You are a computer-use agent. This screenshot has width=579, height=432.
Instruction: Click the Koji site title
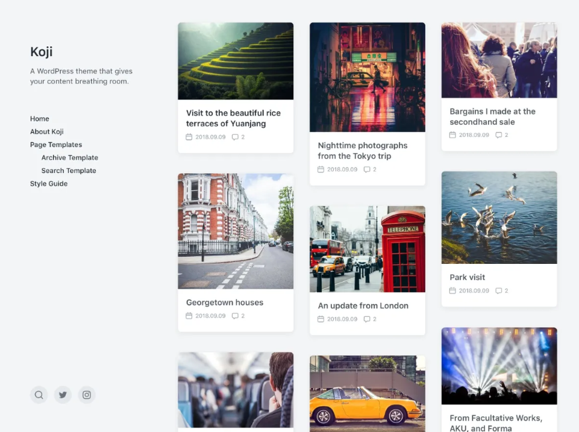pyautogui.click(x=42, y=52)
